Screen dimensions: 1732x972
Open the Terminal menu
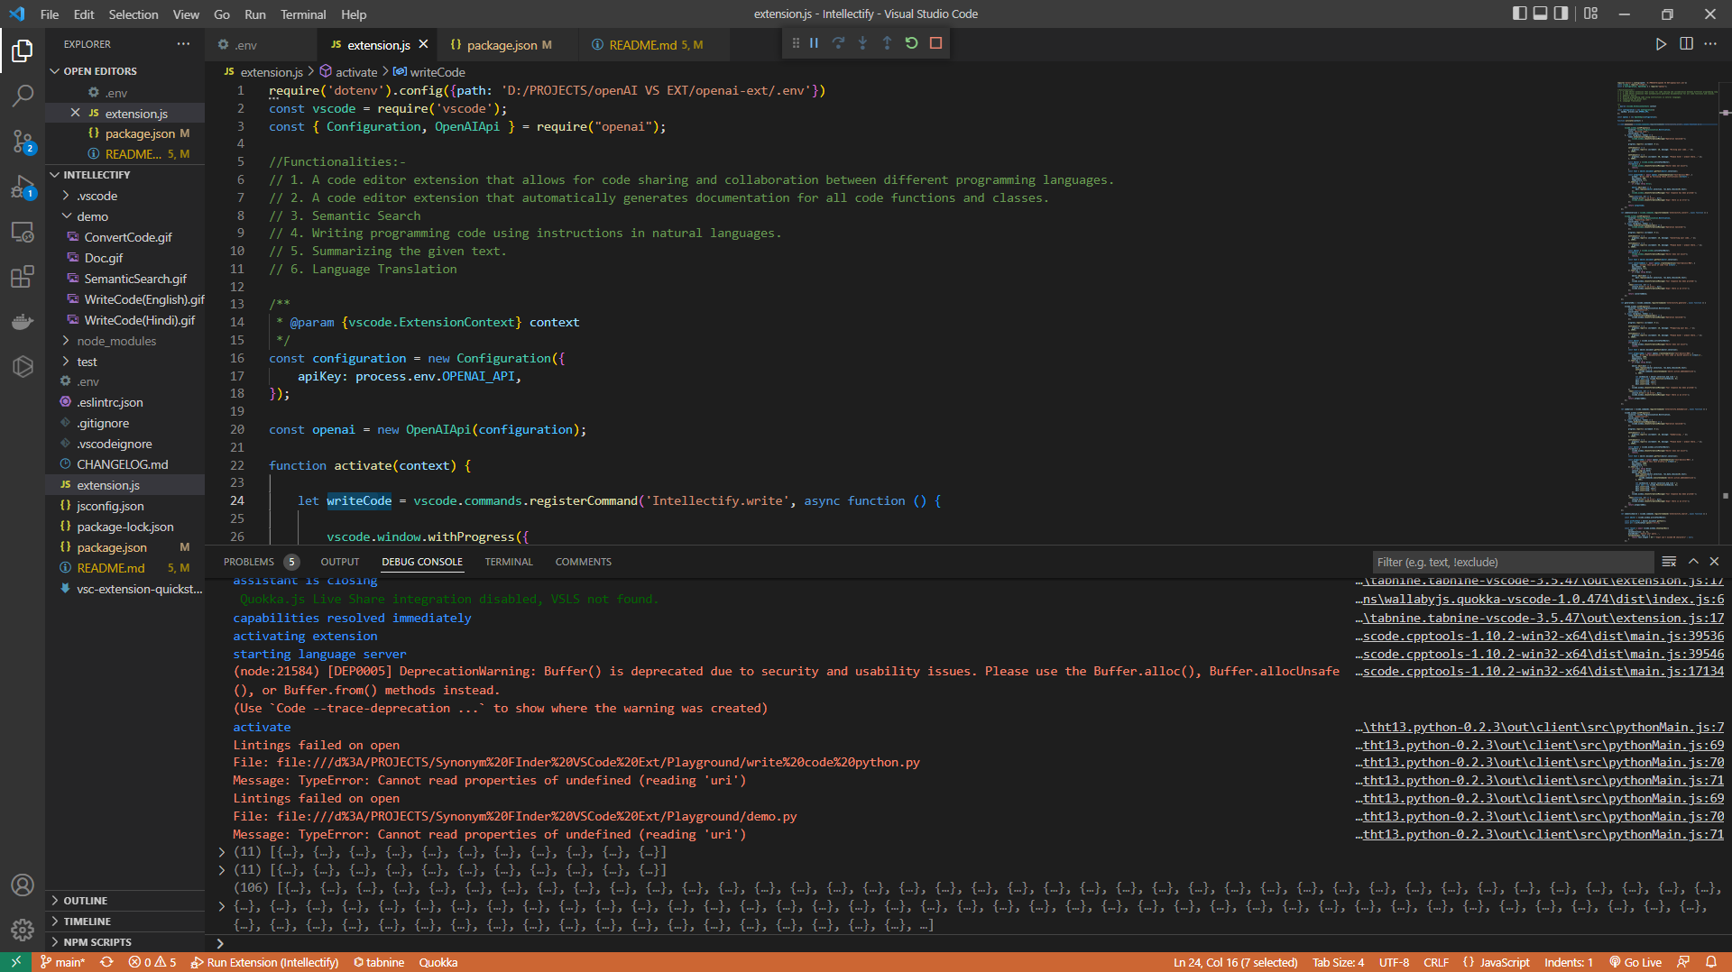[302, 14]
